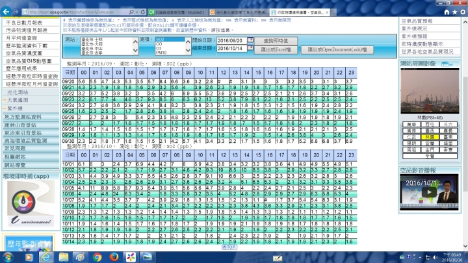Launch Google Chrome from the taskbar
The image size is (468, 263).
tap(97, 257)
